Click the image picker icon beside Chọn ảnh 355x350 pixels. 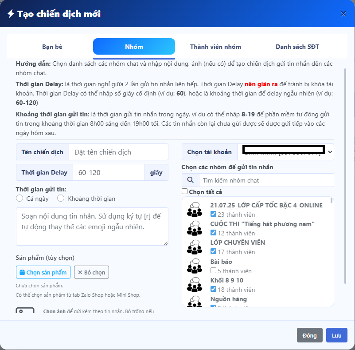tap(25, 311)
